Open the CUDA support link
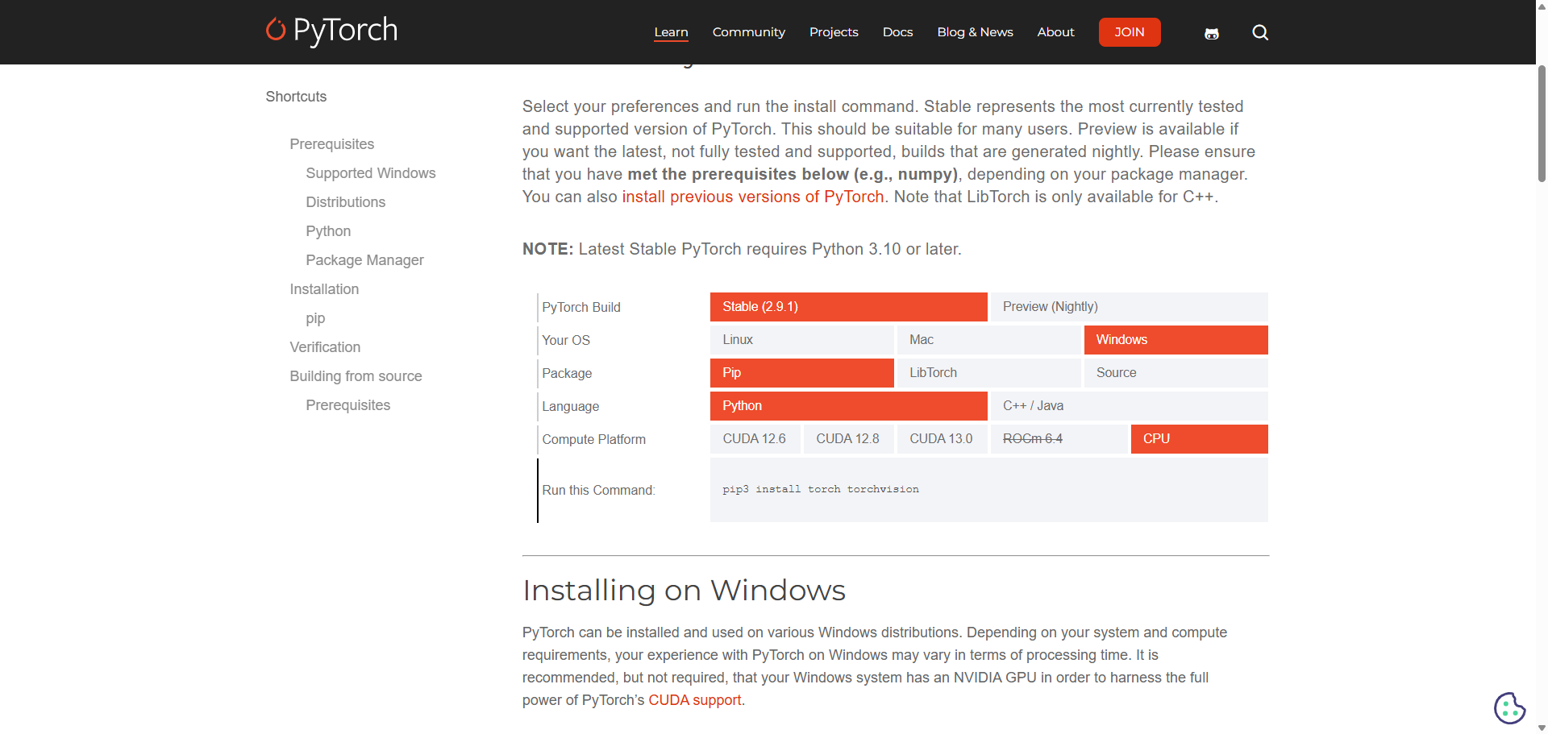The width and height of the screenshot is (1548, 734). [695, 700]
